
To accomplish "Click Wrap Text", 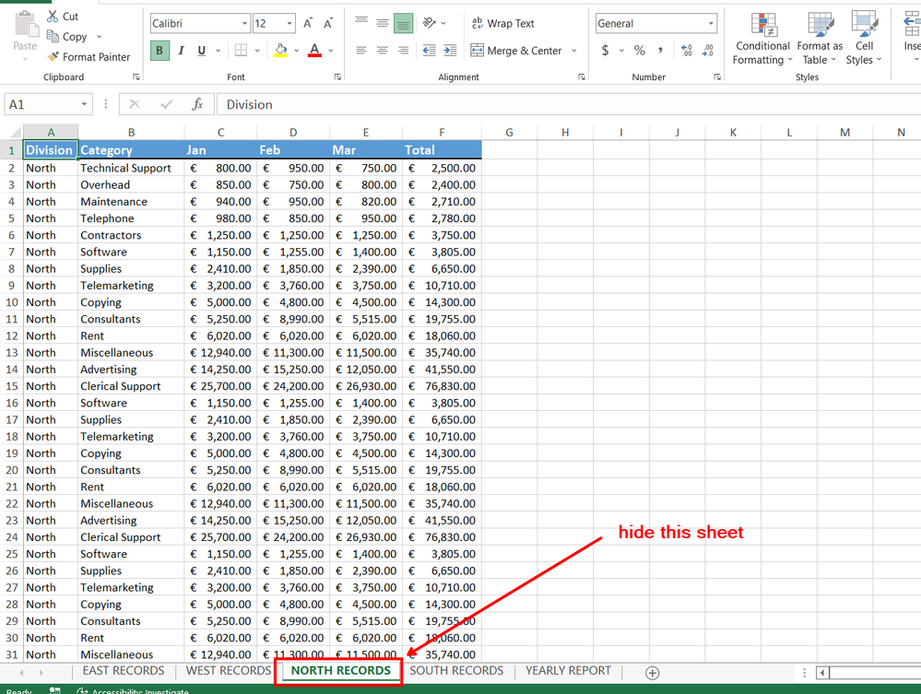I will coord(502,23).
